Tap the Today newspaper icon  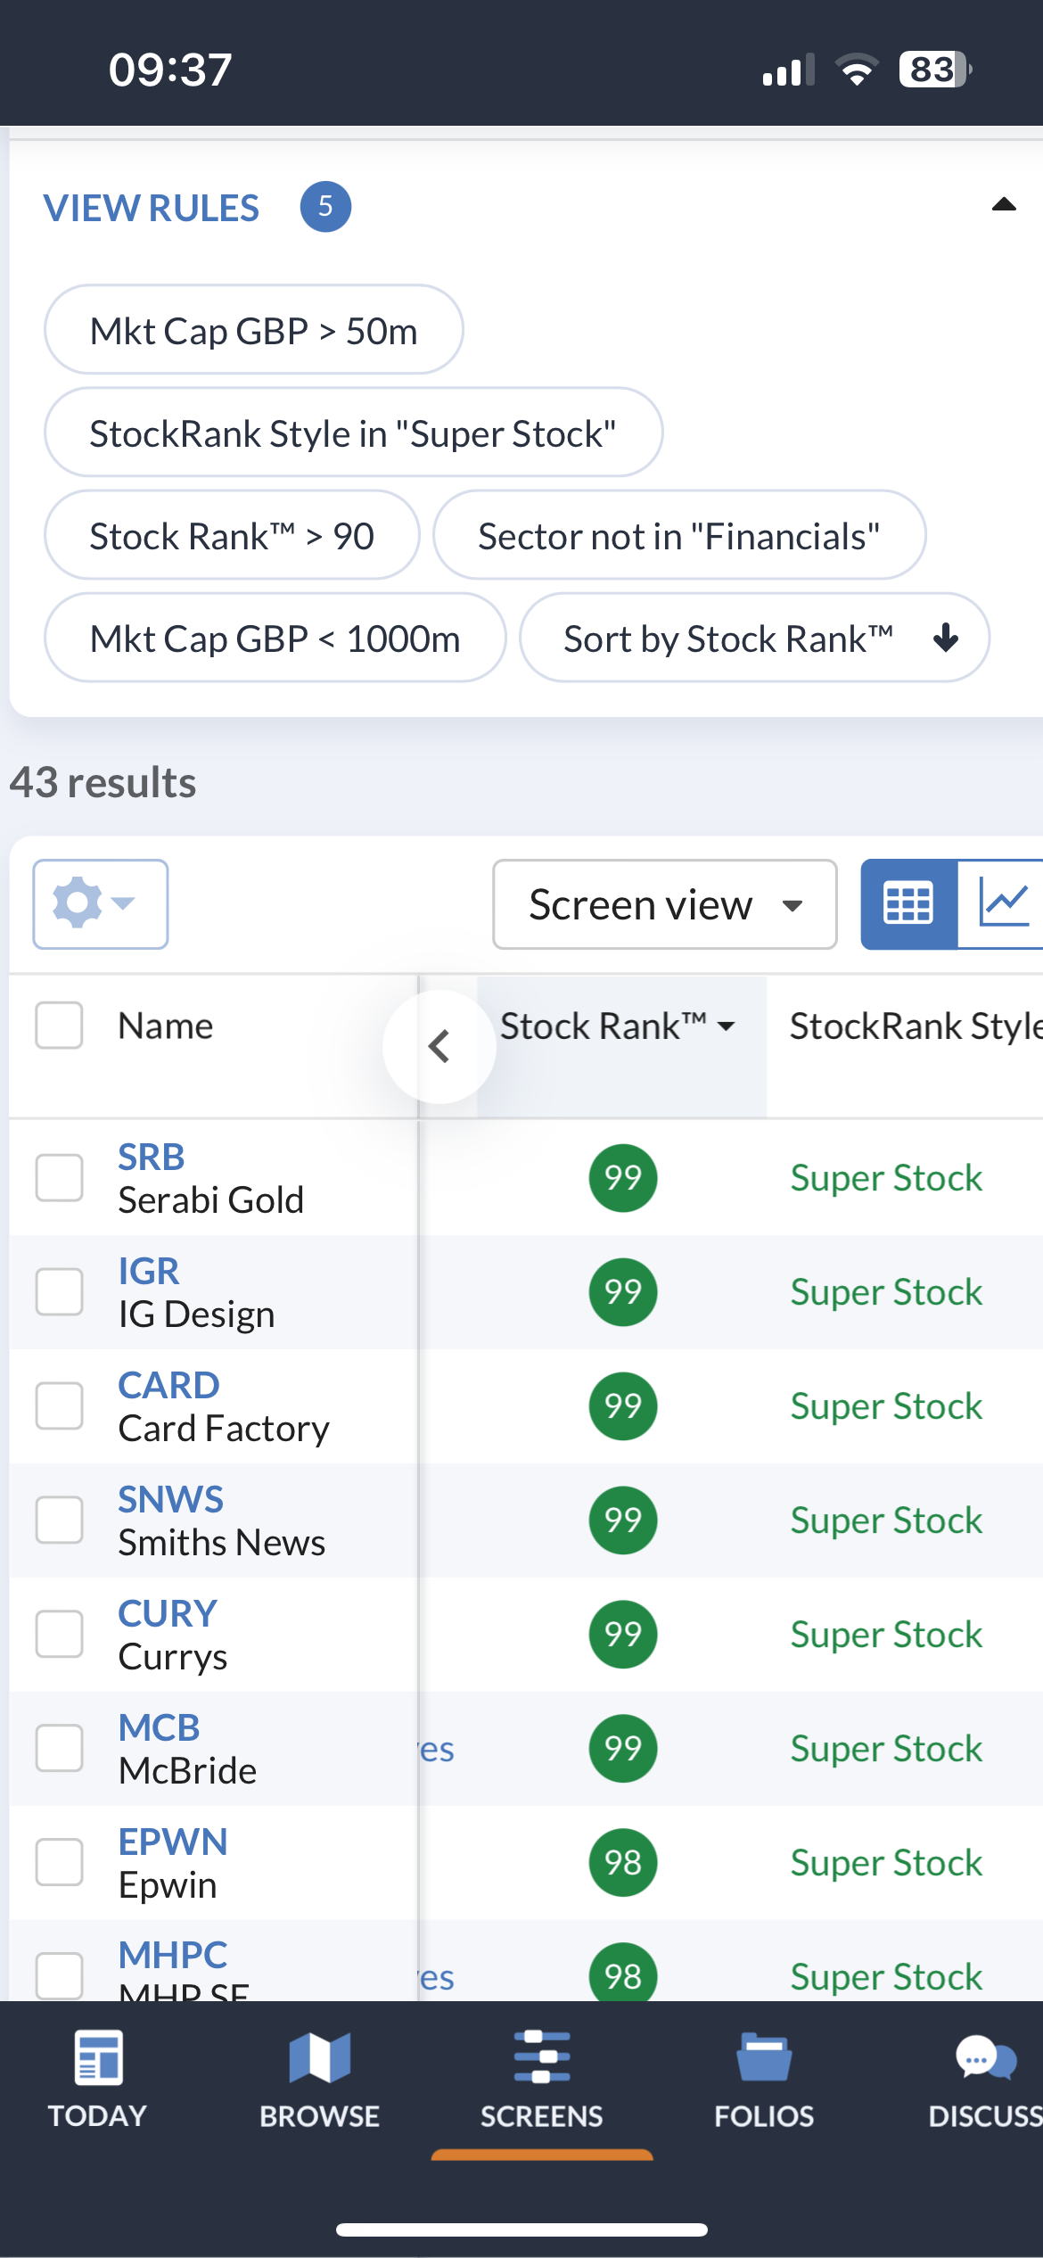pos(98,2058)
